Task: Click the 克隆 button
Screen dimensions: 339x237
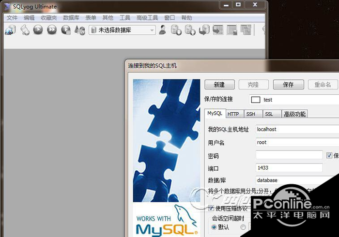Action: coord(254,84)
